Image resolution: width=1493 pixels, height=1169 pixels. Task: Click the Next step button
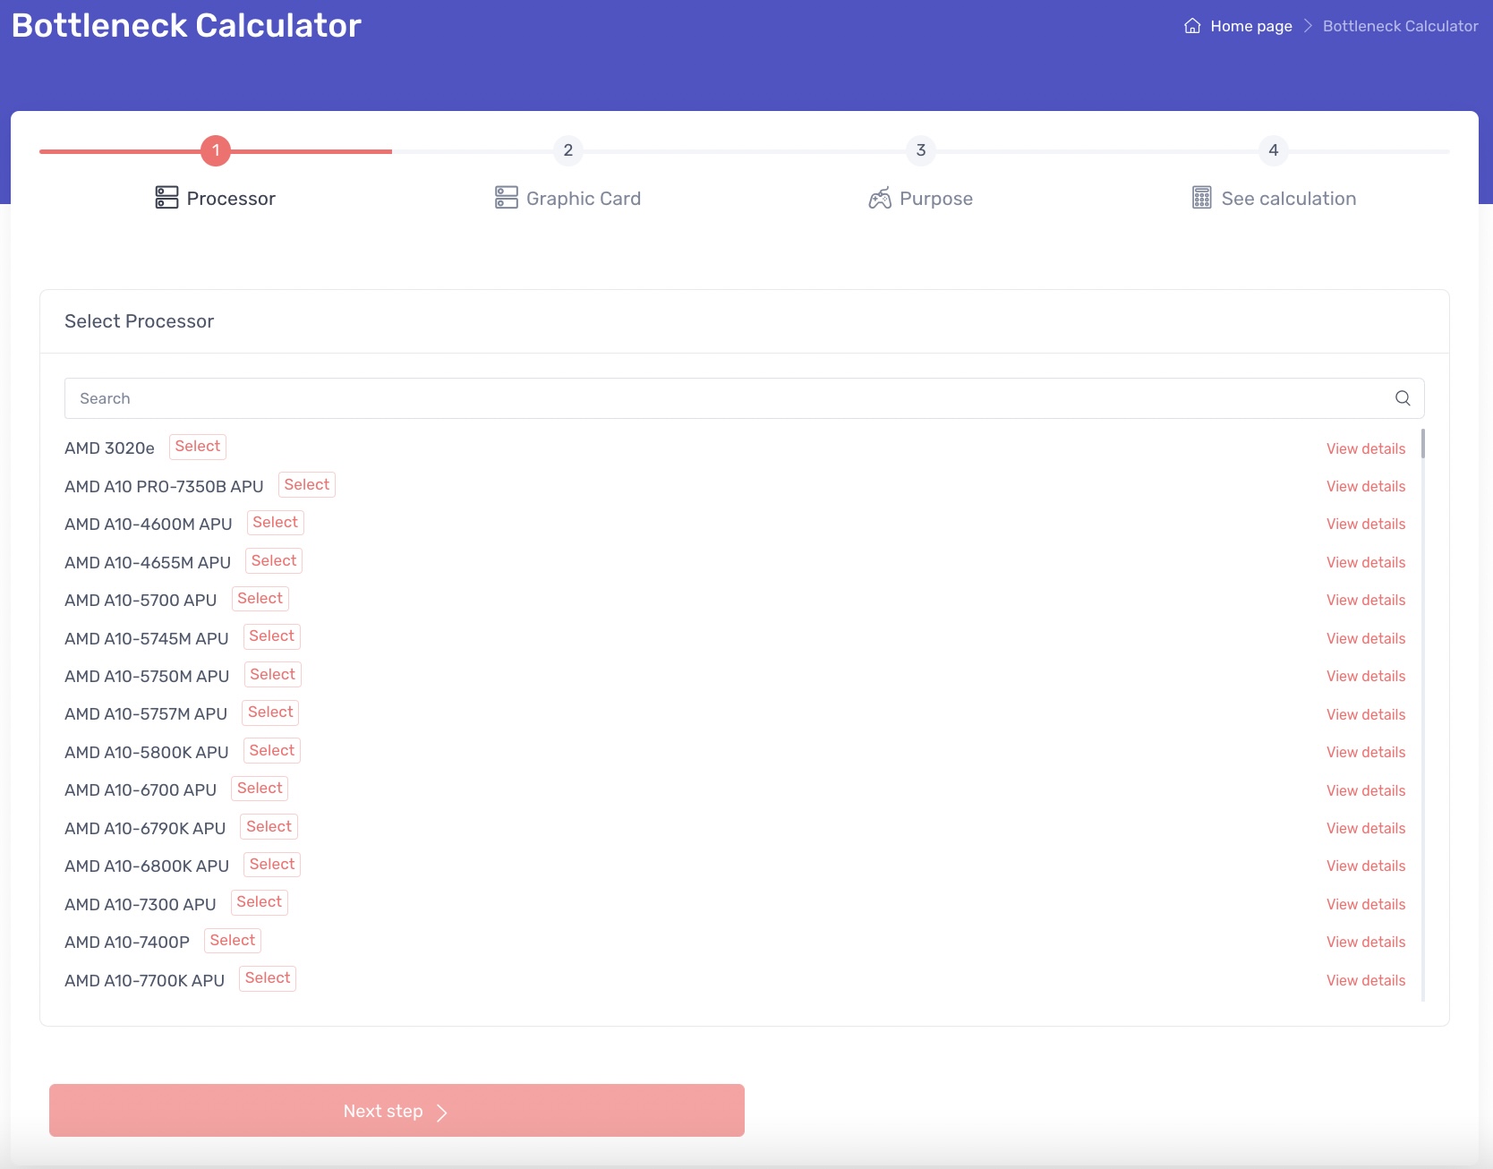point(397,1111)
